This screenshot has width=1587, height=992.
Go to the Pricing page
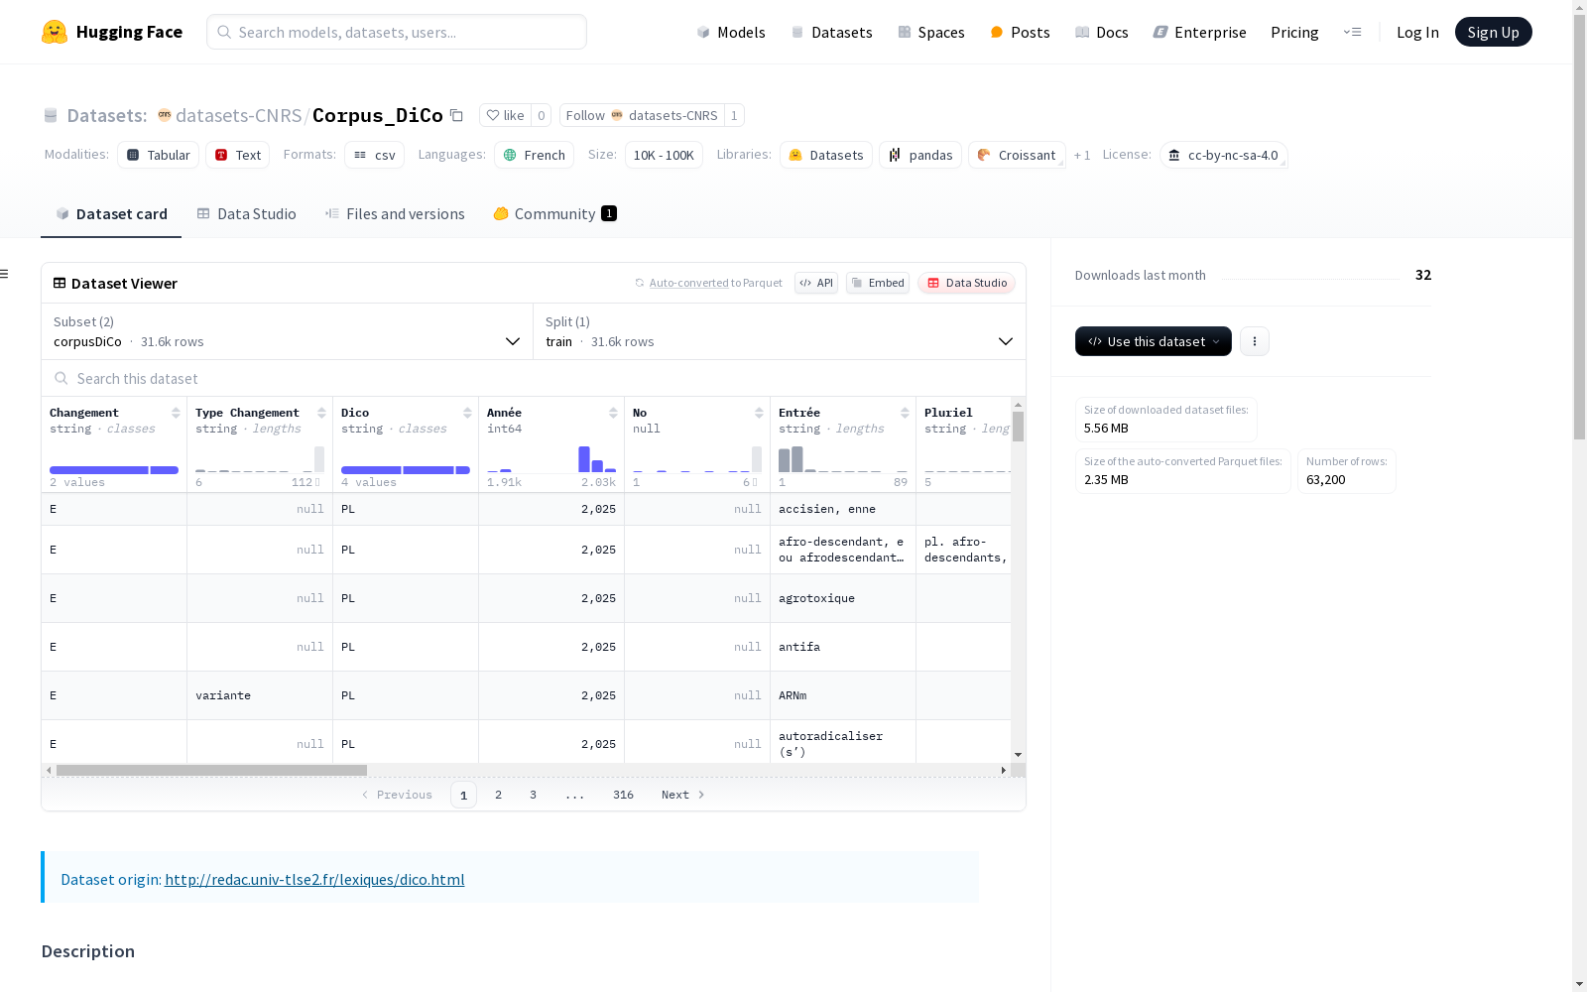pos(1294,32)
